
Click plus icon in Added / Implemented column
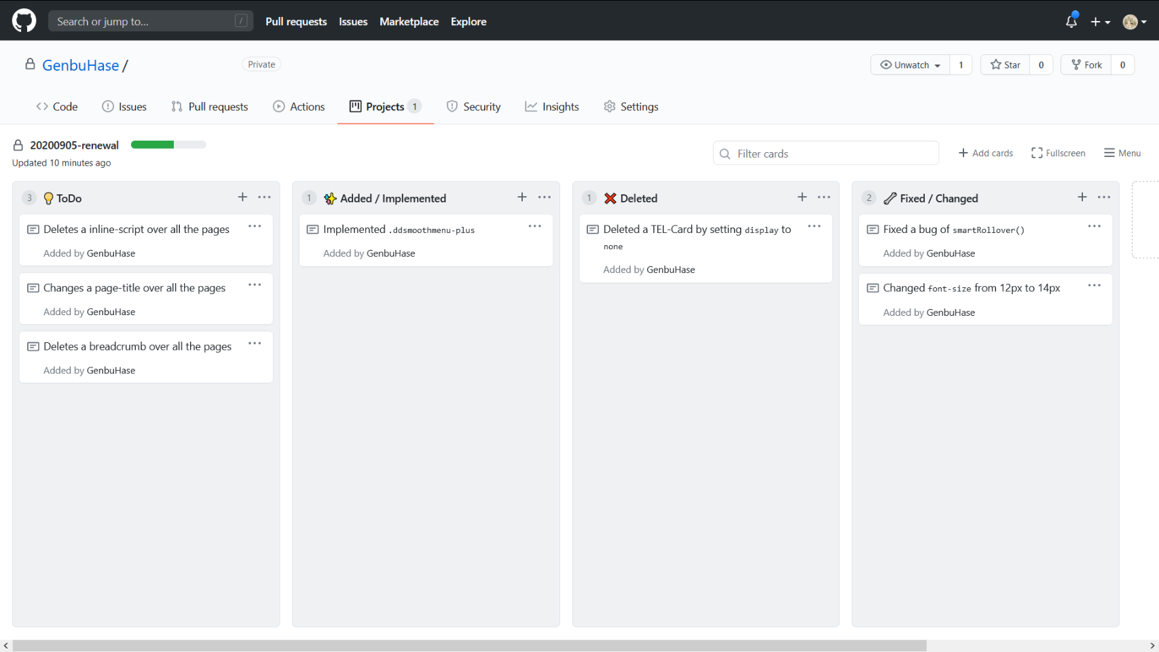[x=521, y=197]
